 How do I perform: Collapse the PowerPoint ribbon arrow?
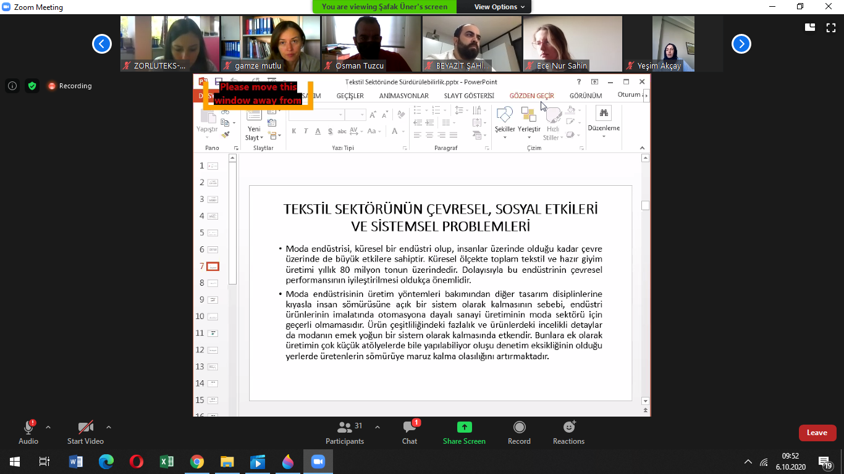click(642, 148)
